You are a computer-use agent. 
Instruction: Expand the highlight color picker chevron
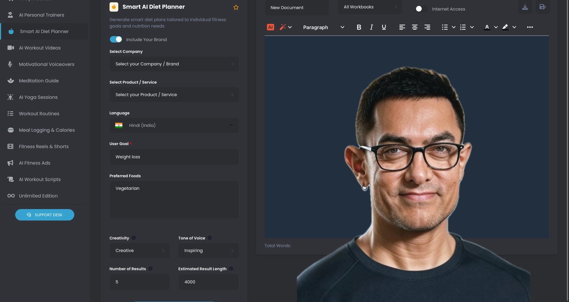[x=514, y=27]
